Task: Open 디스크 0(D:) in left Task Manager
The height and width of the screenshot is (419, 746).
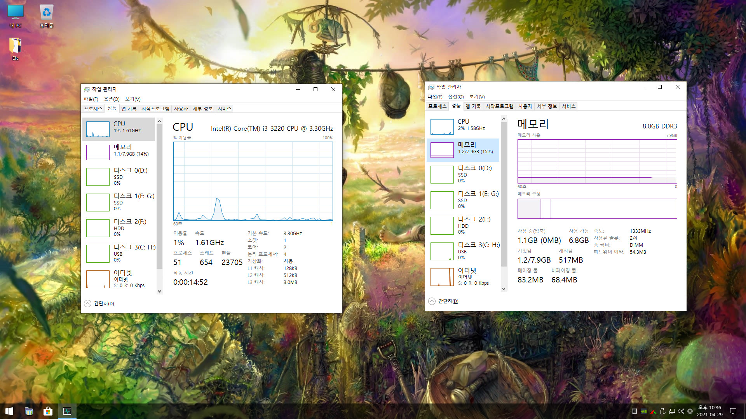Action: point(119,177)
